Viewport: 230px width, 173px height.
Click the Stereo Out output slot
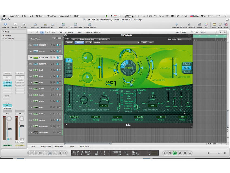7,108
